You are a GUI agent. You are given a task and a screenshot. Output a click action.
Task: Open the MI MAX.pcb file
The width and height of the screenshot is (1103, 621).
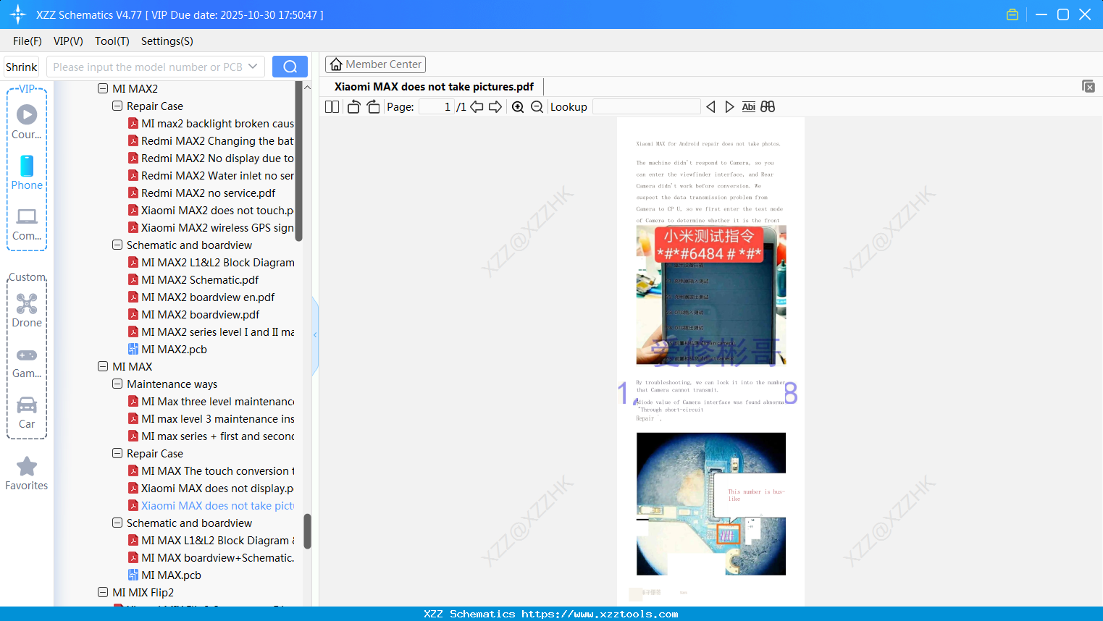pos(164,575)
